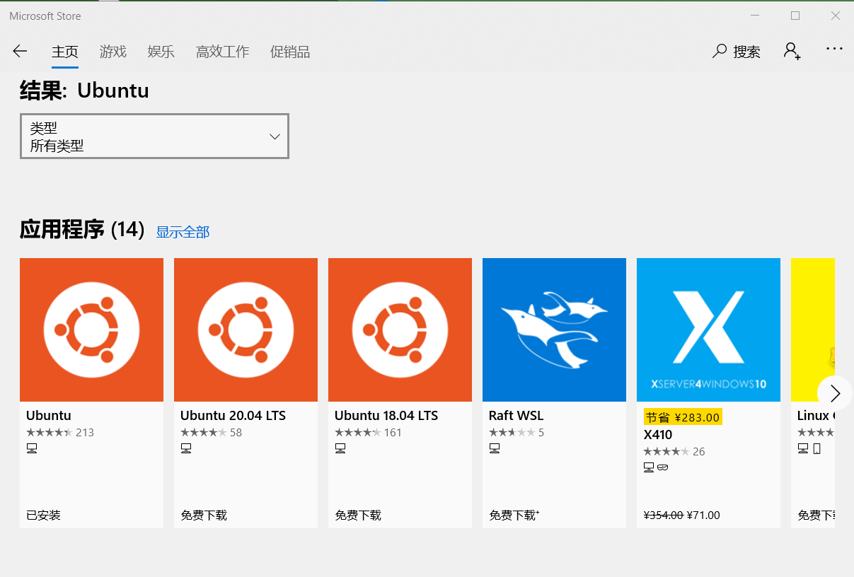The width and height of the screenshot is (854, 577).
Task: Click the mobile device icon on Linux tile
Action: coord(817,448)
